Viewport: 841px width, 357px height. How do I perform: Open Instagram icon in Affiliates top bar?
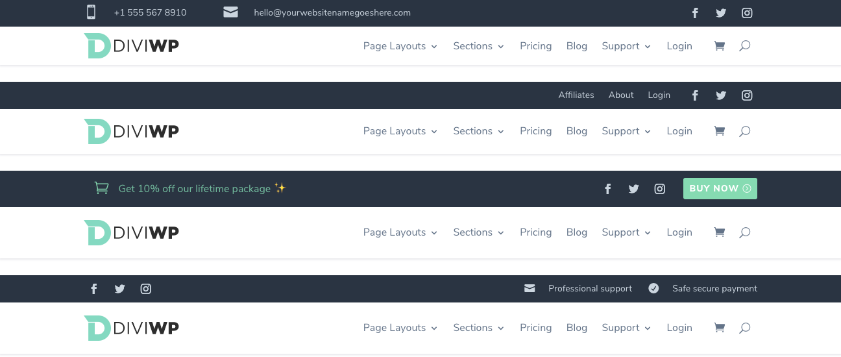point(747,95)
